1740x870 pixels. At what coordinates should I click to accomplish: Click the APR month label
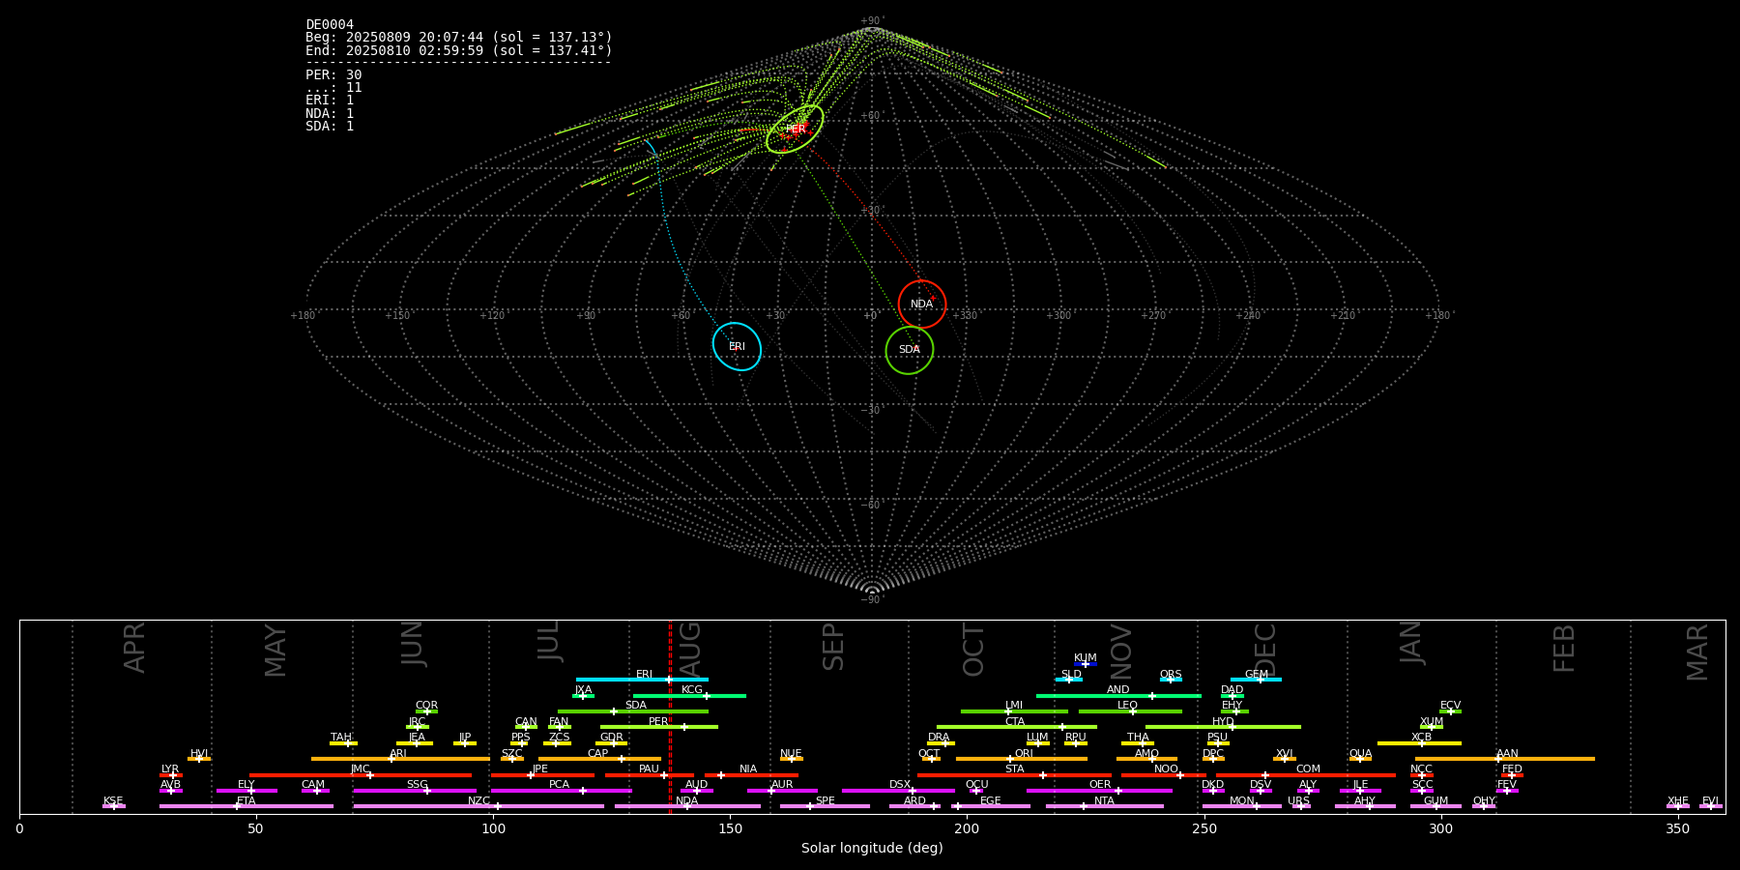[134, 648]
